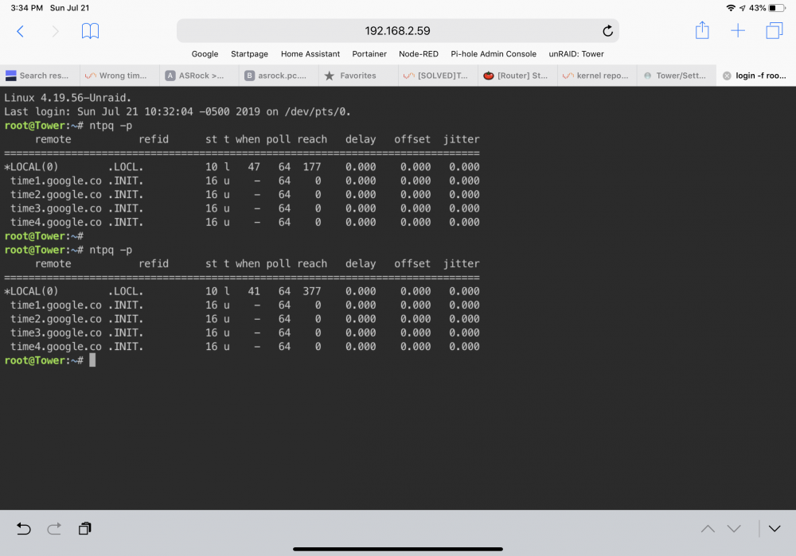The image size is (796, 556).
Task: Open the Home Assistant bookmark
Action: 310,54
